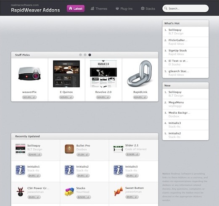Open the Plug-ins tab
This screenshot has height=206, width=219.
(x=124, y=8)
